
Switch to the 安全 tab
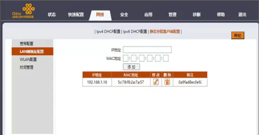pos(124,14)
